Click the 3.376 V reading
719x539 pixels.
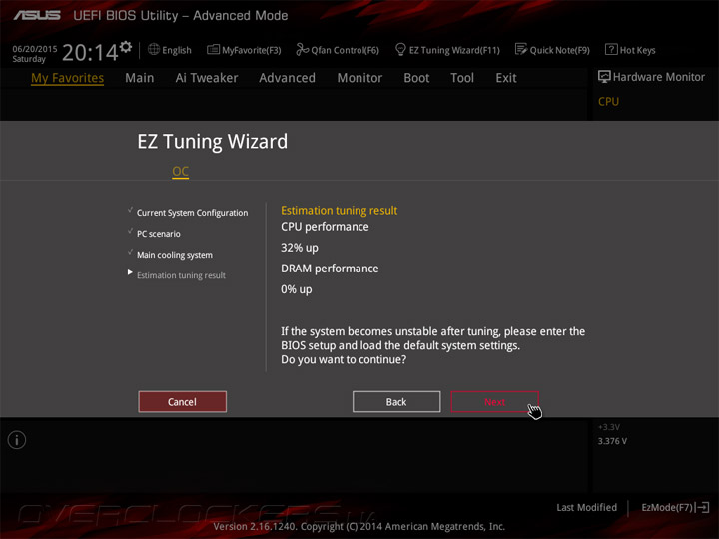612,441
